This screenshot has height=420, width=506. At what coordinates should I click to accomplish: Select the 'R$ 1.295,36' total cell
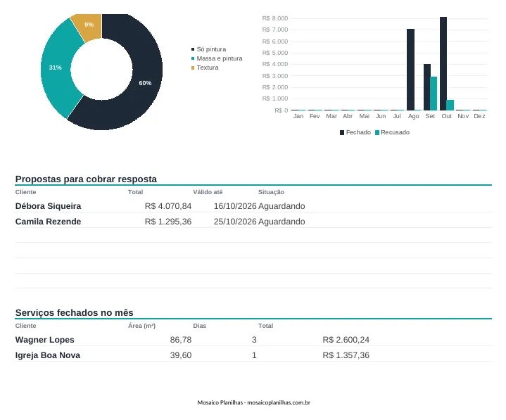point(168,222)
